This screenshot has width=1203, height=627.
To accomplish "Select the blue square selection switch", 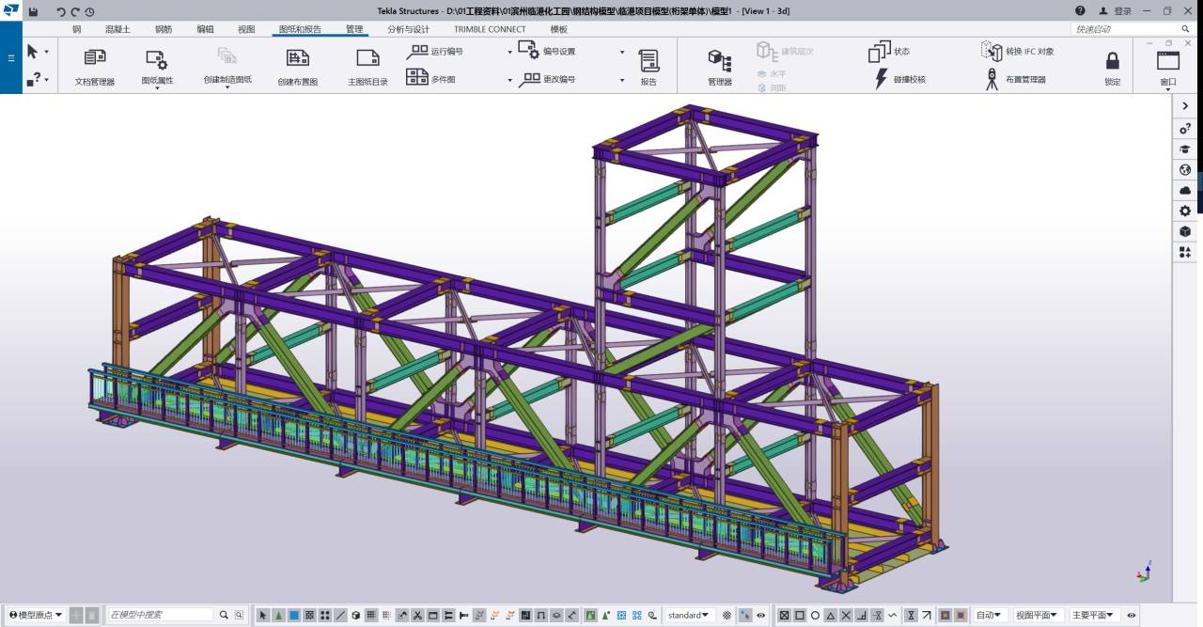I will coord(294,616).
